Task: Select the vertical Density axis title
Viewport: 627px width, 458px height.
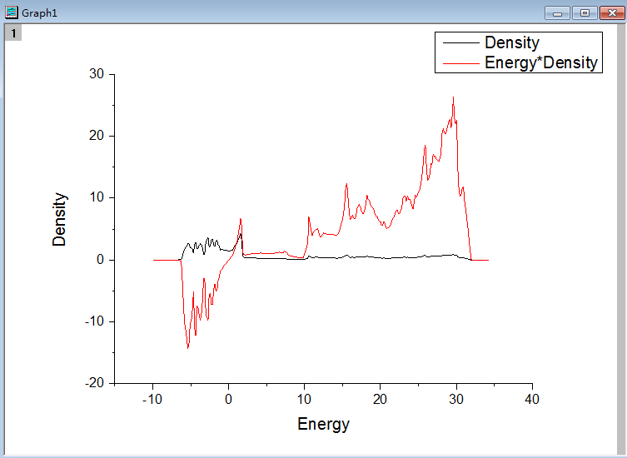Action: (60, 220)
